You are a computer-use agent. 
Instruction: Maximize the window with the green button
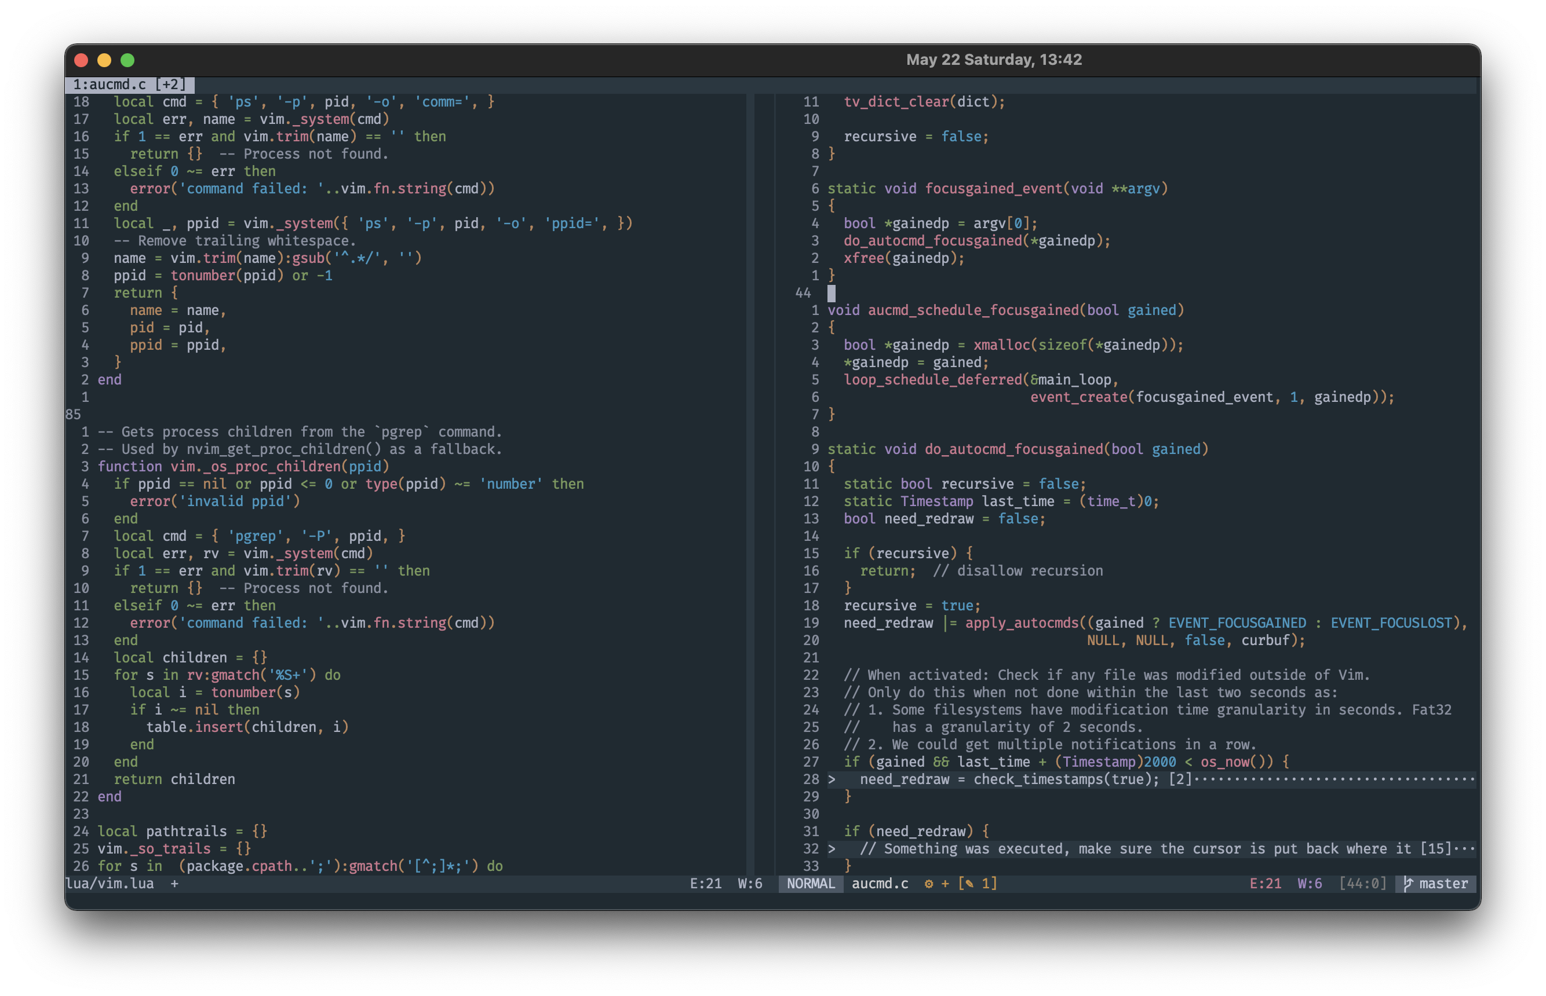[127, 60]
